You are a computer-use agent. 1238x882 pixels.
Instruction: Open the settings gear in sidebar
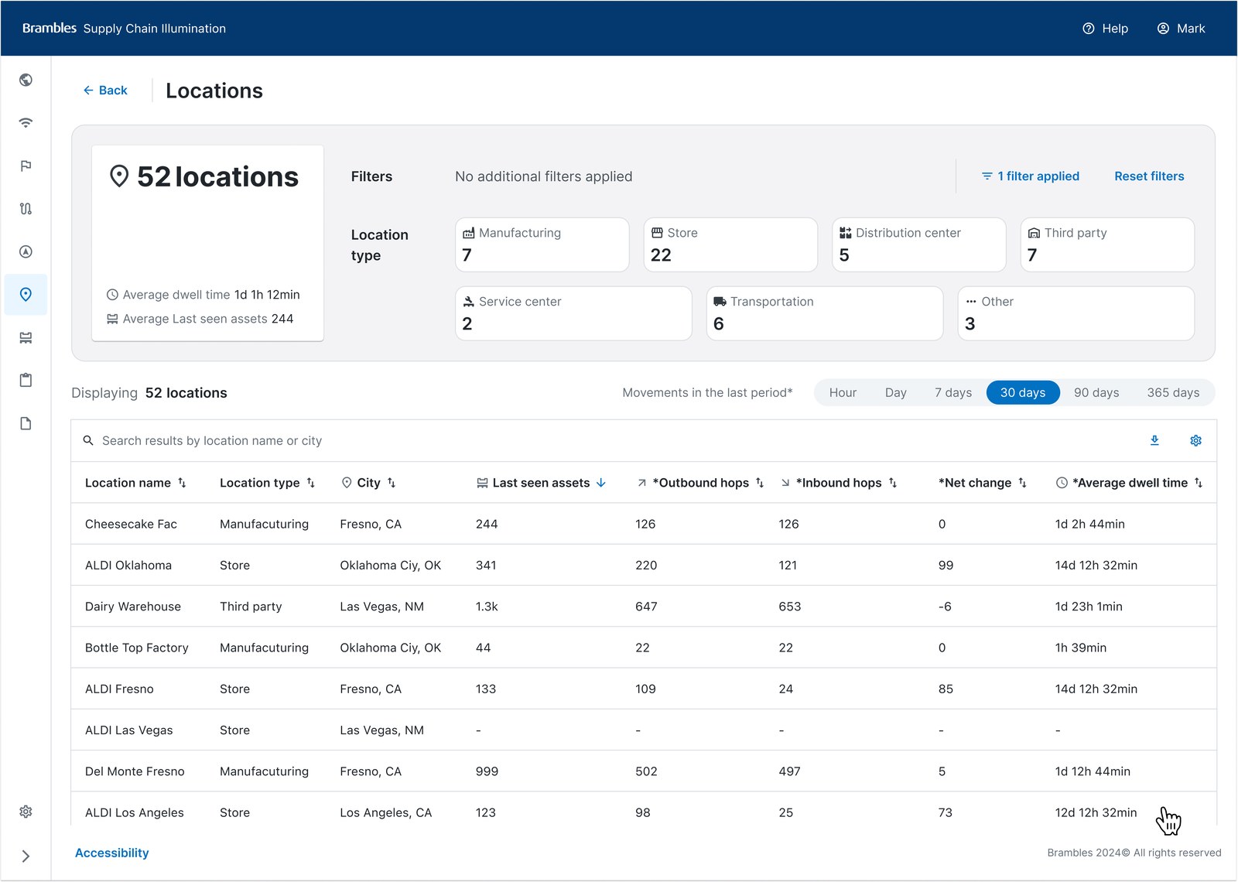click(26, 812)
